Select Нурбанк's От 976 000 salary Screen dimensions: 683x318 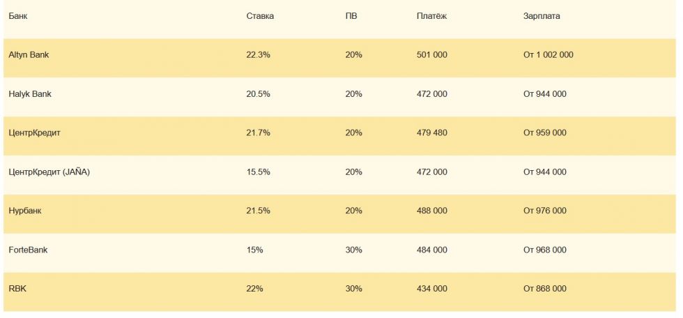click(x=545, y=211)
